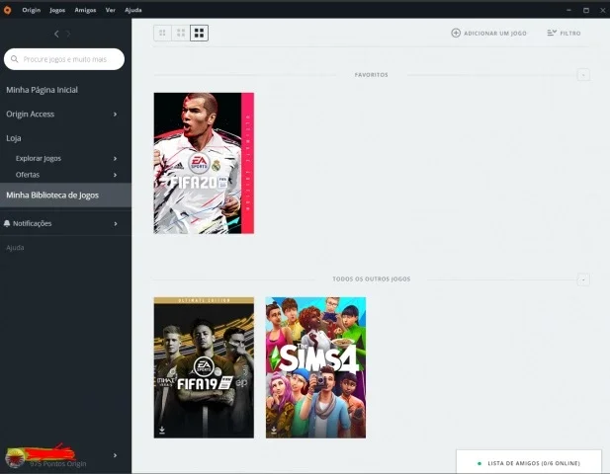Open Minha Página Inicial
Screen dimensions: 610x474
42,90
